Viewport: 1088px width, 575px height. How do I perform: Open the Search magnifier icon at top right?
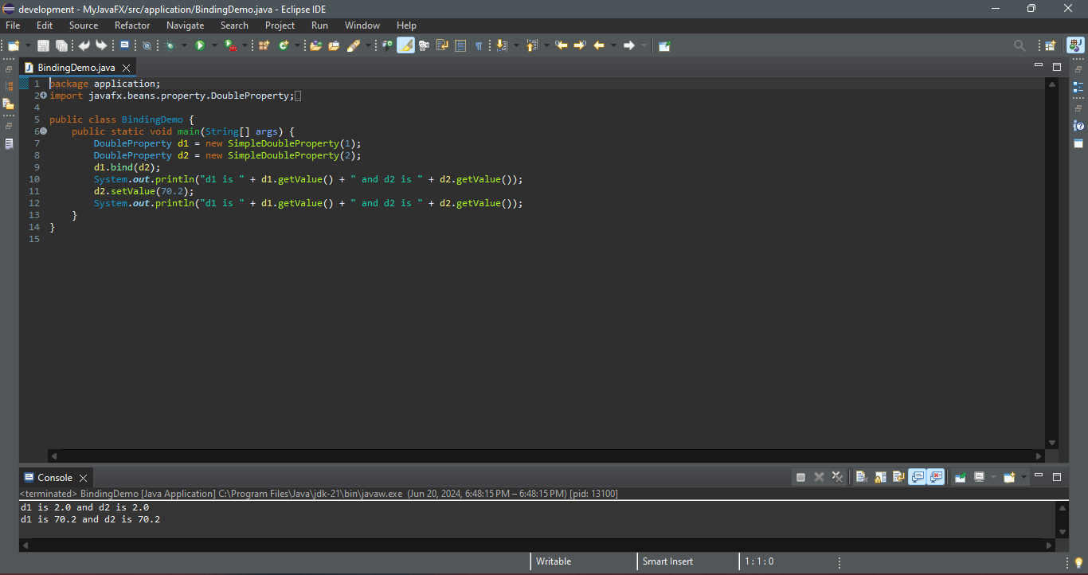[x=1020, y=46]
